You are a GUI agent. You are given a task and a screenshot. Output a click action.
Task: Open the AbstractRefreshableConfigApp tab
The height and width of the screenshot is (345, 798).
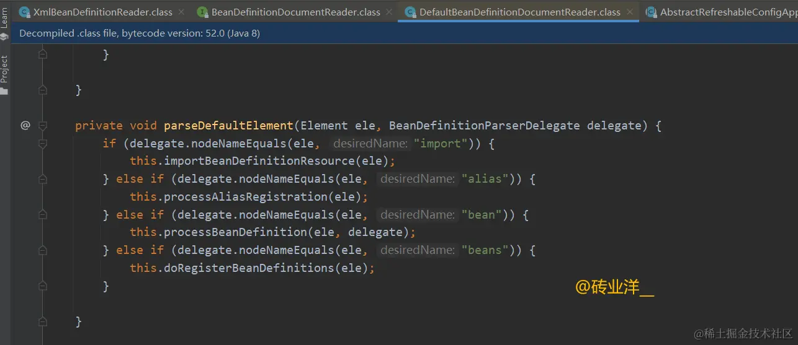click(720, 12)
